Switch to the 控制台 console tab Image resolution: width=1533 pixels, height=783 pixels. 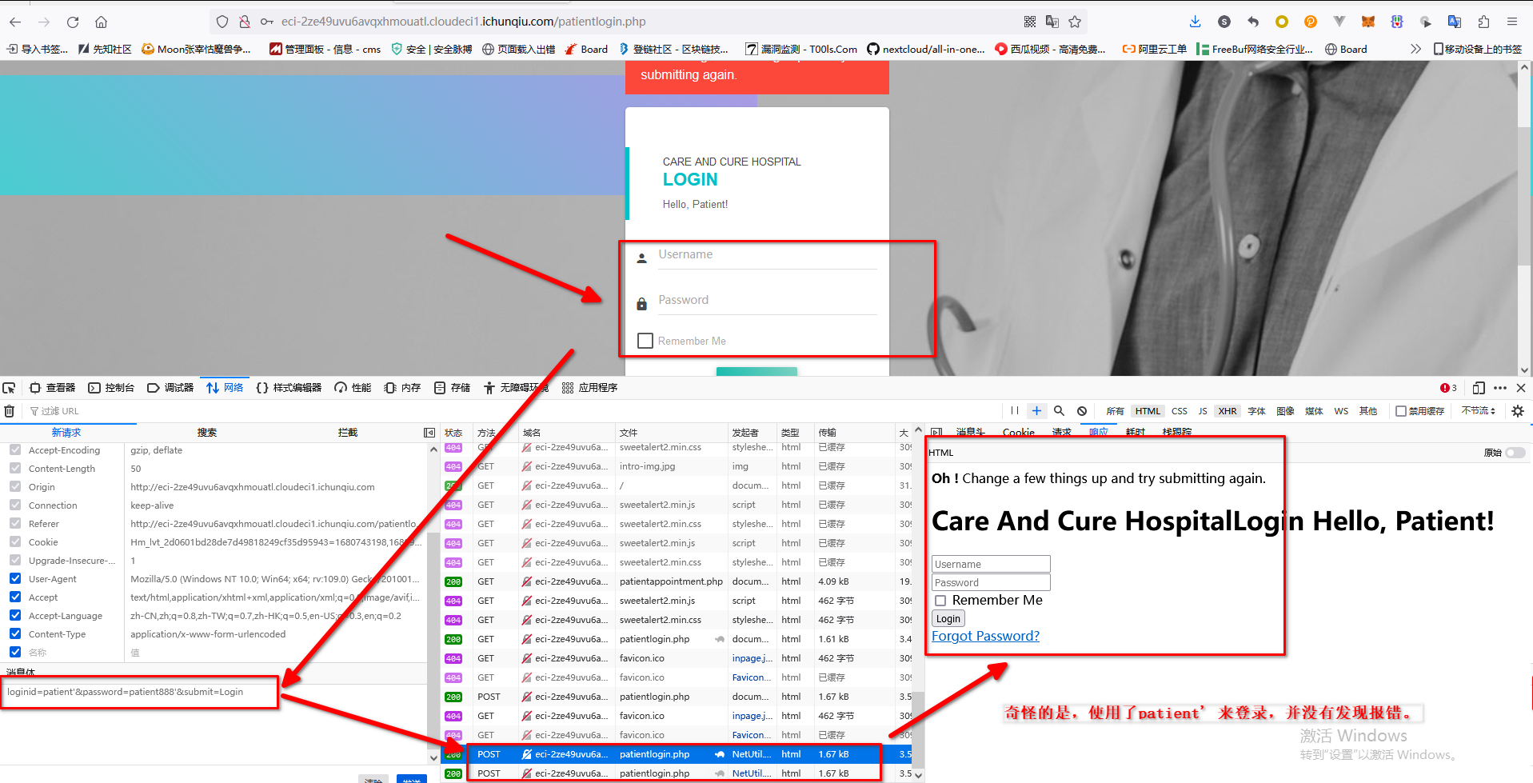click(x=111, y=388)
